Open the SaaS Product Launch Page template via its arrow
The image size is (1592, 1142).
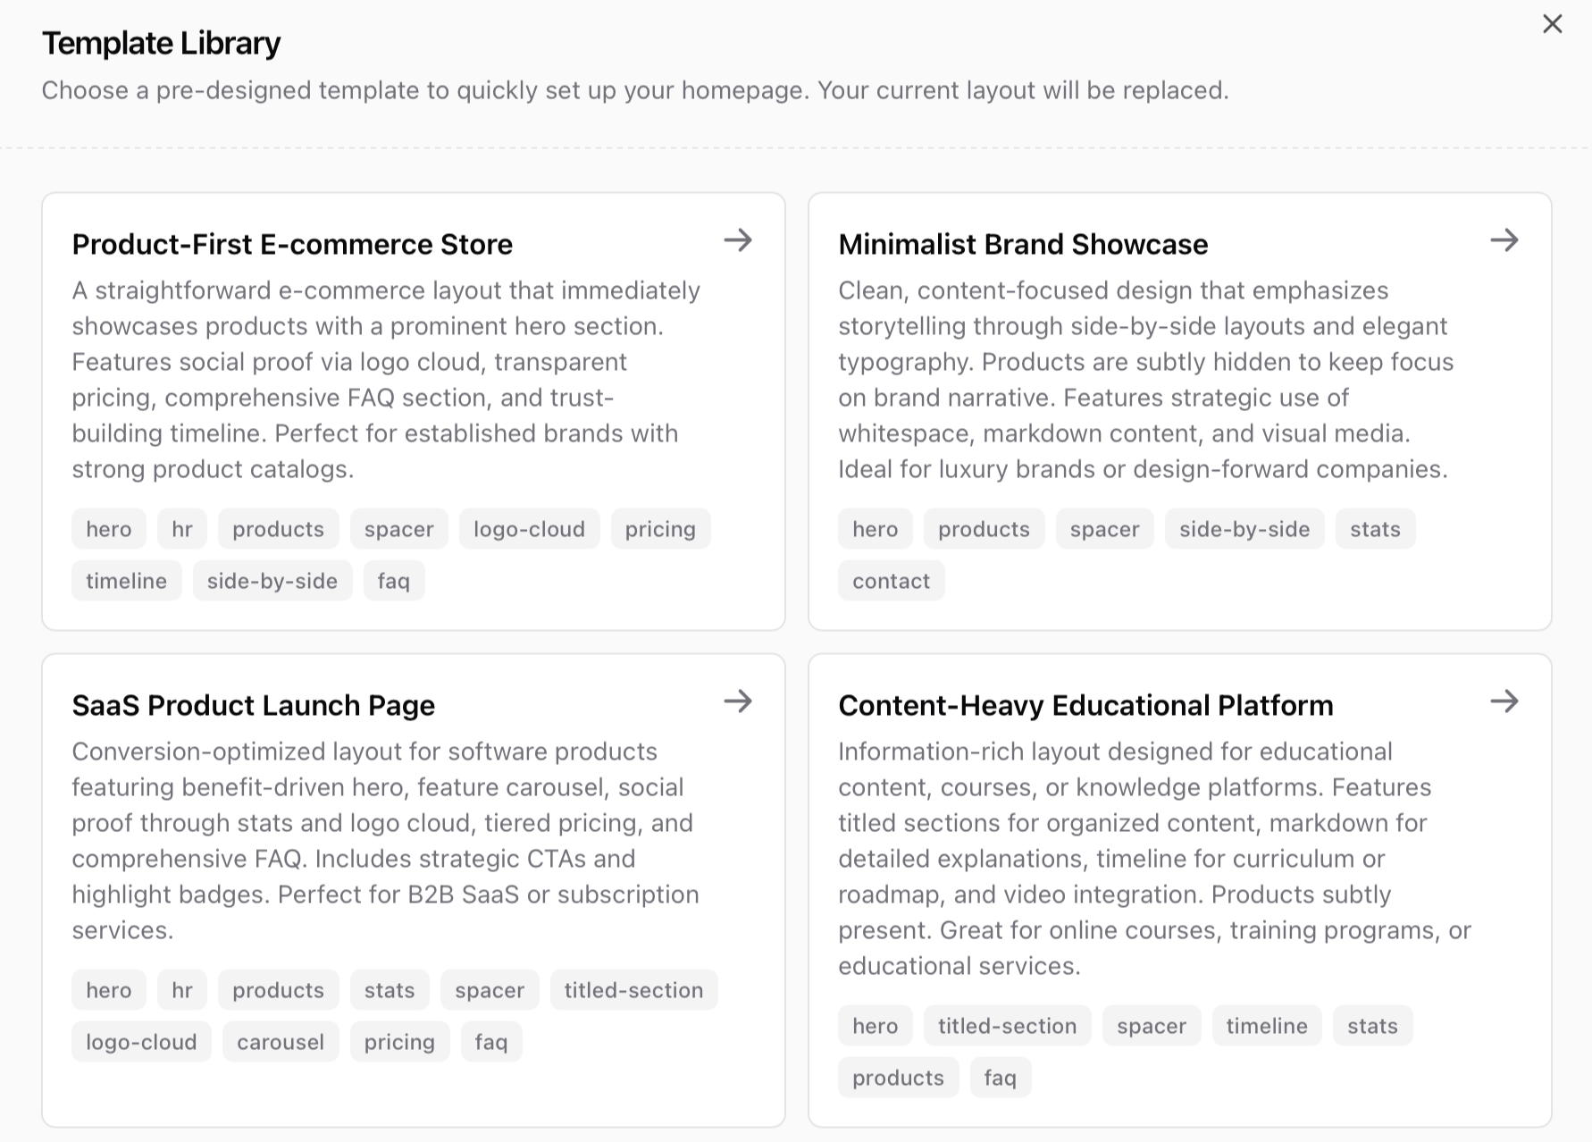(x=739, y=701)
